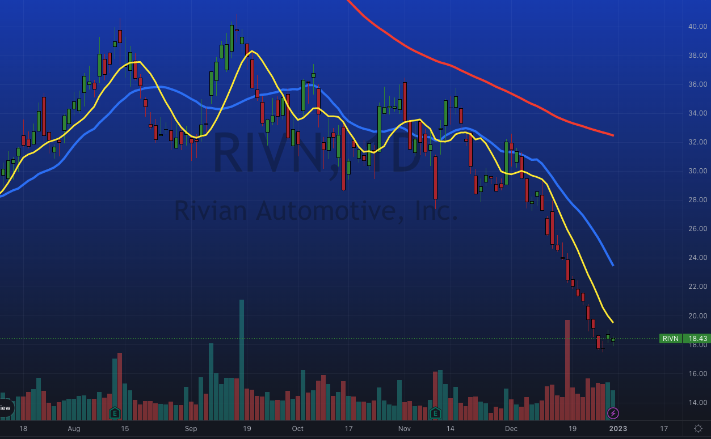The height and width of the screenshot is (439, 711).
Task: Click the RIVN symbol price label
Action: (x=670, y=339)
